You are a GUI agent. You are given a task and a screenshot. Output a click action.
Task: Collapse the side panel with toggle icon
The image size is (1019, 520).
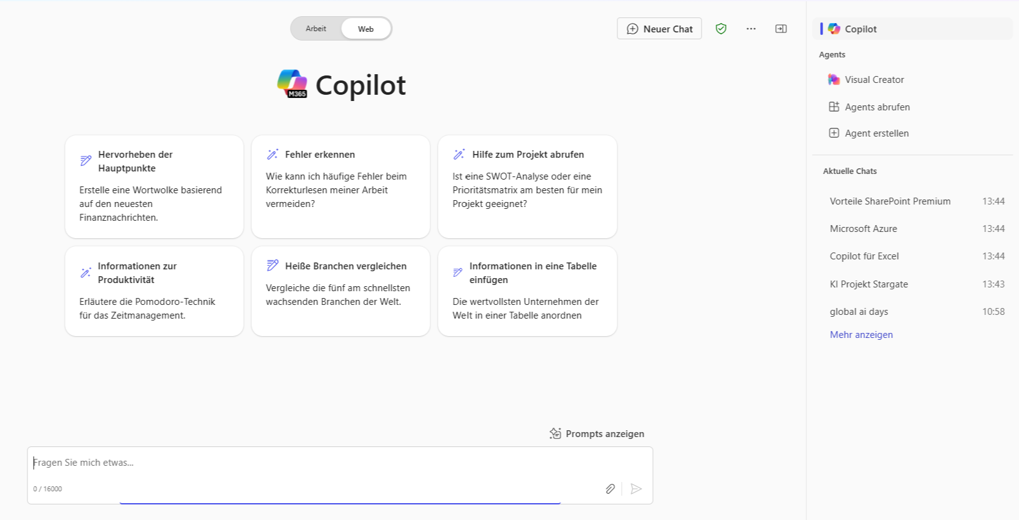coord(781,29)
